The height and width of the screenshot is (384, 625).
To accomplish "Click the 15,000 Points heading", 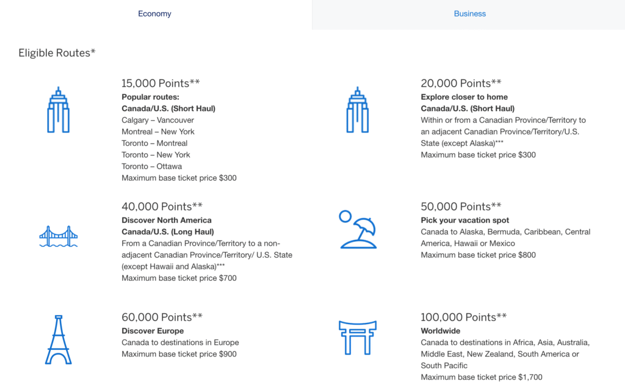I will click(160, 83).
